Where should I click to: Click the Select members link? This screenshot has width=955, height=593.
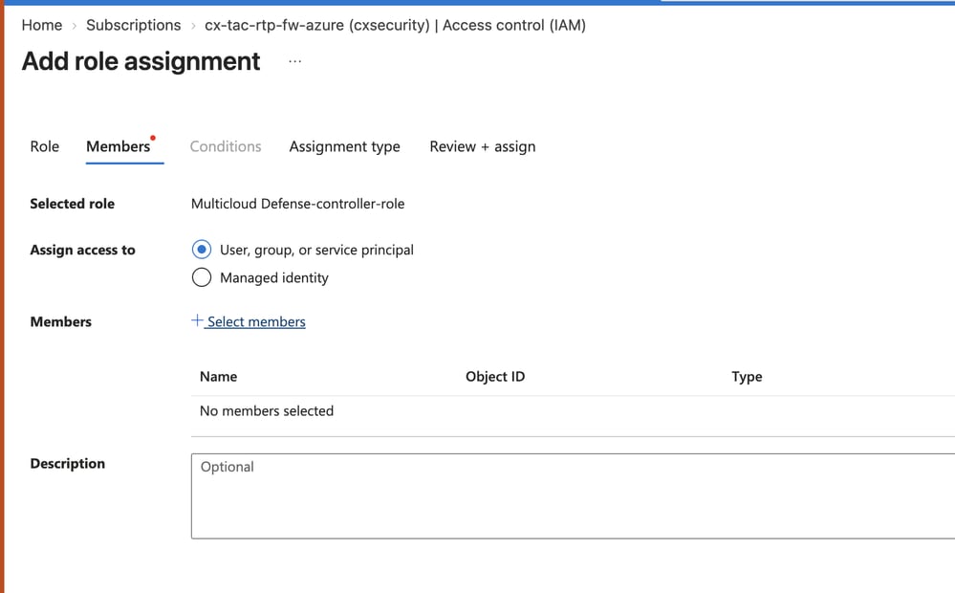(256, 321)
